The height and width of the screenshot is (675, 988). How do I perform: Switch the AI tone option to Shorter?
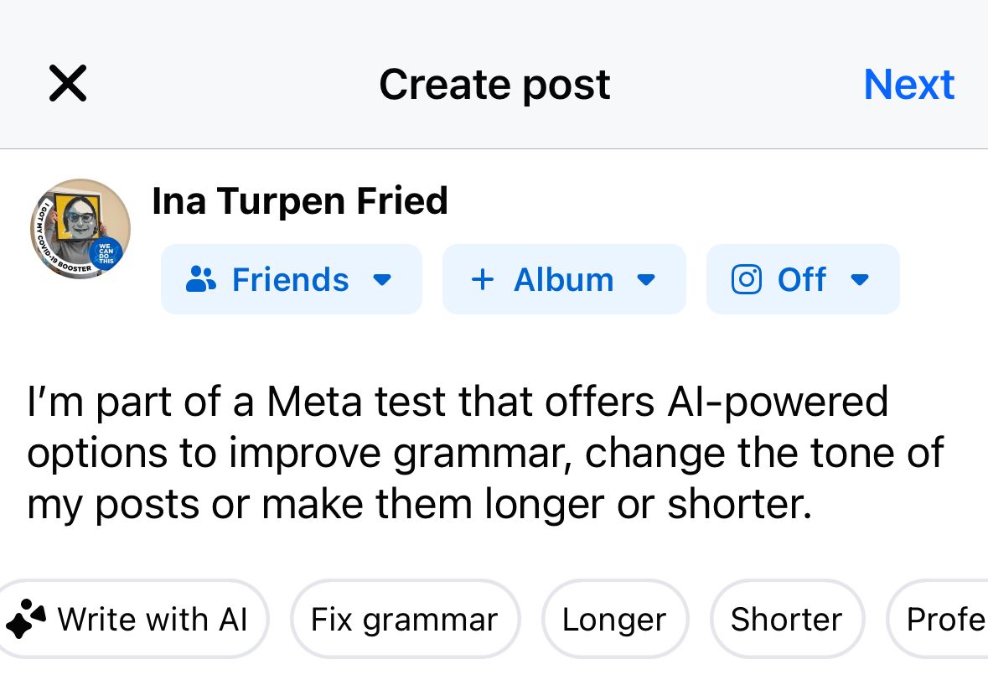point(786,619)
